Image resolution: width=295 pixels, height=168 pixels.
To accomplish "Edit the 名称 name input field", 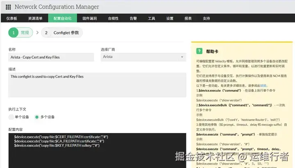I will coord(51,57).
